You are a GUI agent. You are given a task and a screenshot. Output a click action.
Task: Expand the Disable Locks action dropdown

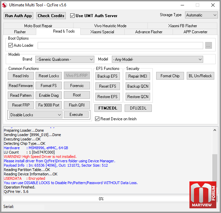[36, 115]
